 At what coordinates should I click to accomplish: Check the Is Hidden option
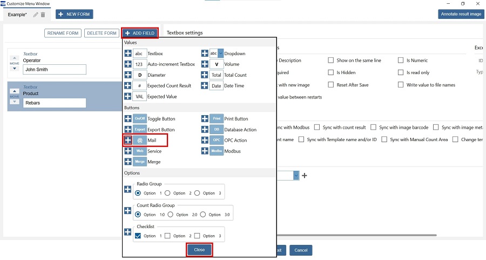pyautogui.click(x=331, y=72)
